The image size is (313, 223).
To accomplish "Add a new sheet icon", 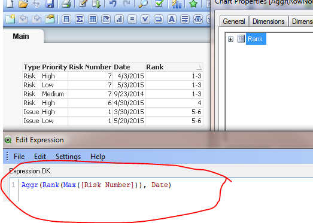I will click(10, 19).
